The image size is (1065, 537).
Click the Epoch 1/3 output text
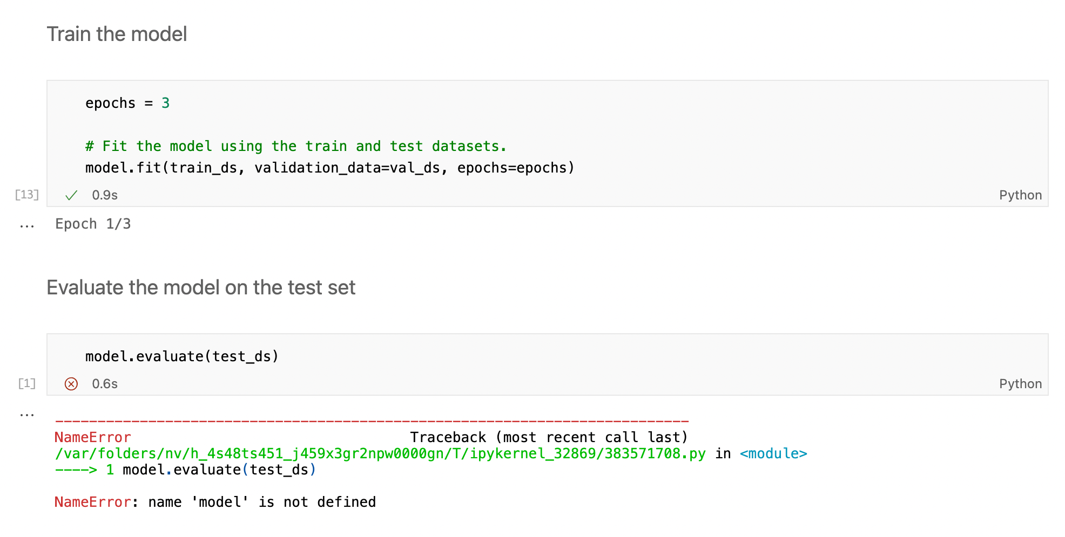click(x=93, y=224)
